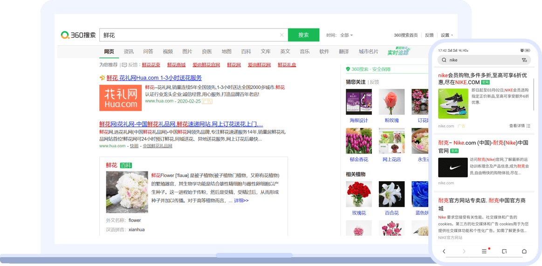Click the 花礼网 Hua.com orange logo thumbnail
Screen dimensions: 542x266
point(120,98)
